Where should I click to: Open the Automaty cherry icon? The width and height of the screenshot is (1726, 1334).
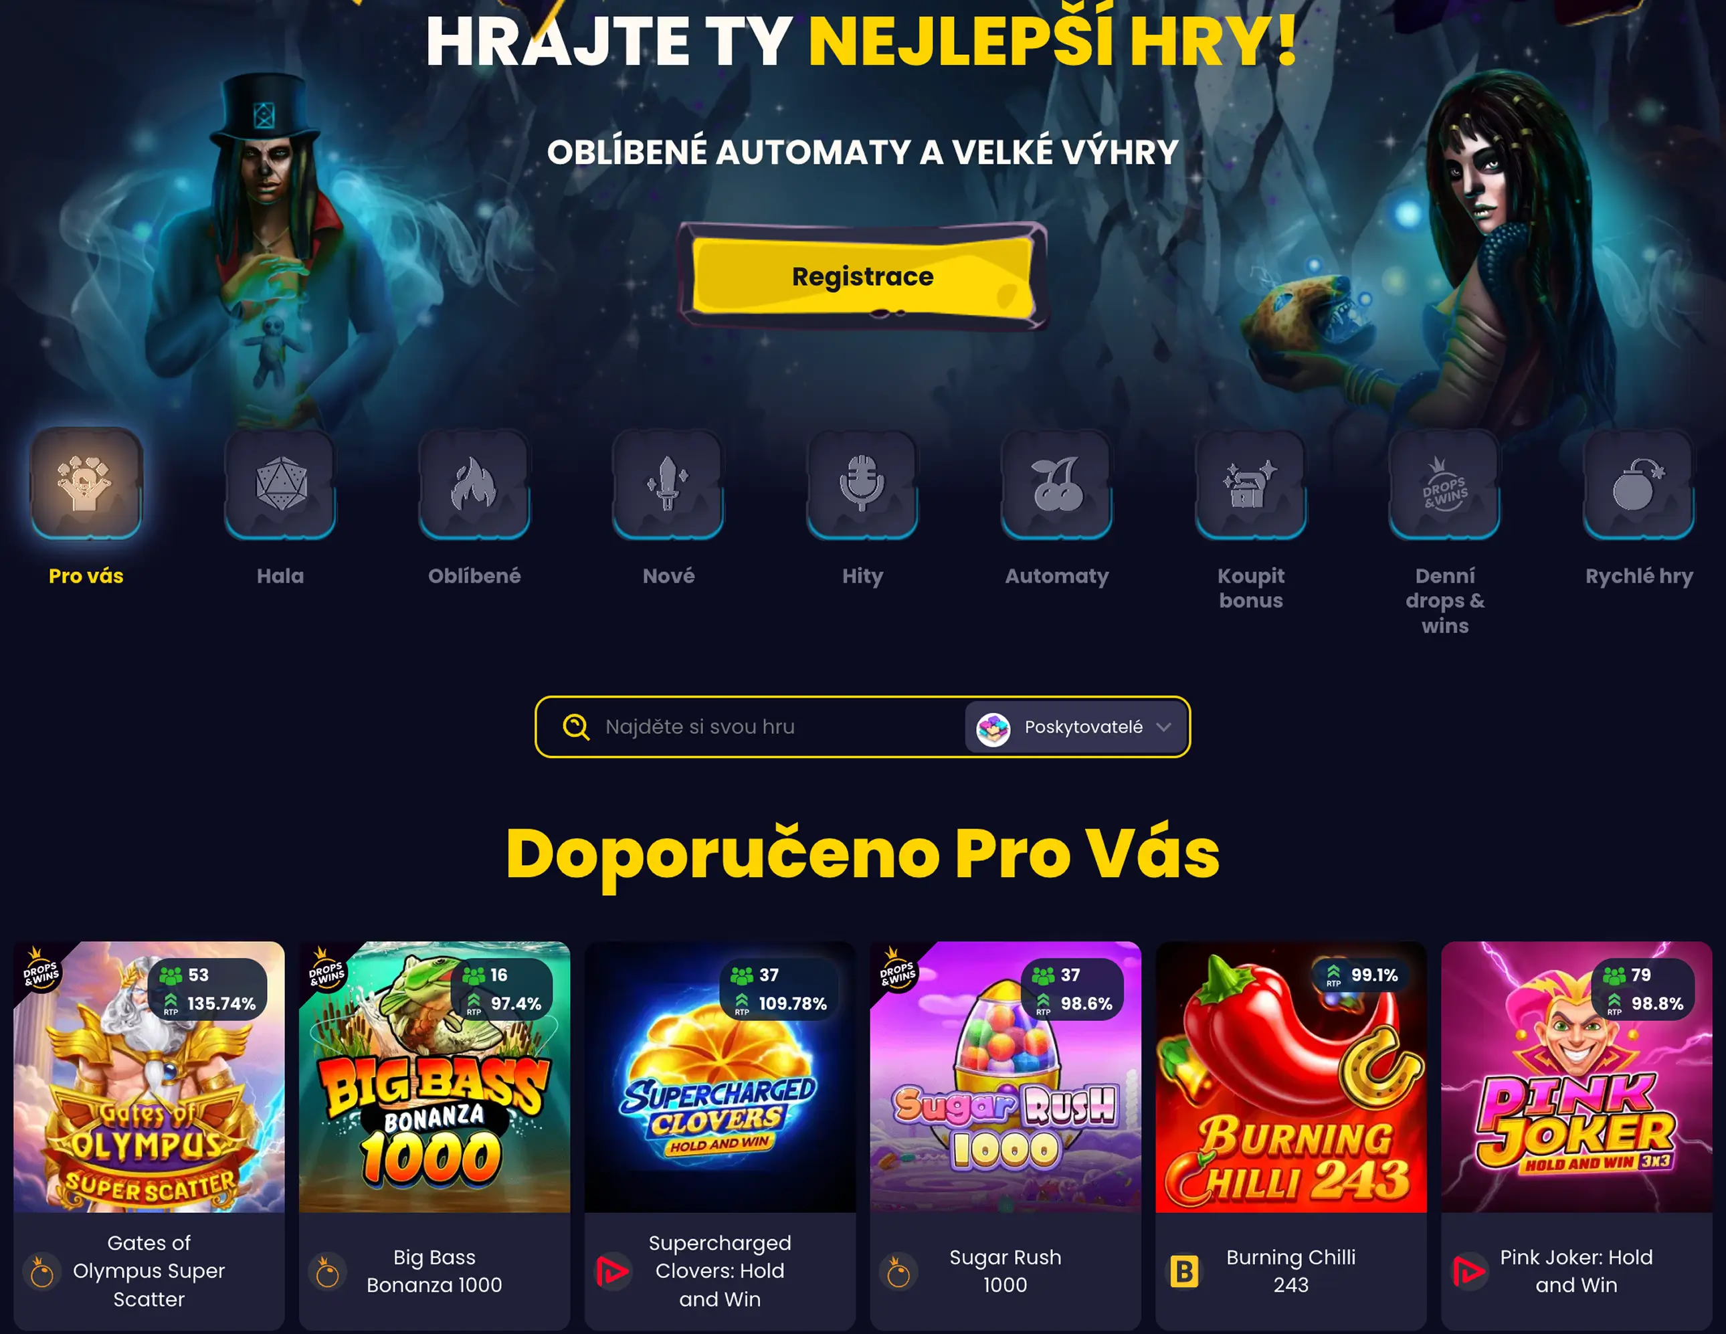[1056, 484]
